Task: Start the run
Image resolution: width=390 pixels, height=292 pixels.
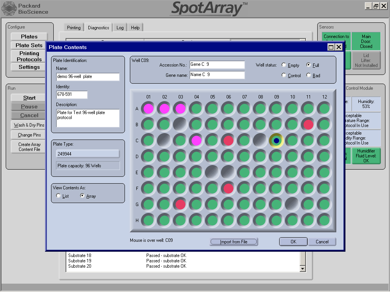Action: click(29, 98)
